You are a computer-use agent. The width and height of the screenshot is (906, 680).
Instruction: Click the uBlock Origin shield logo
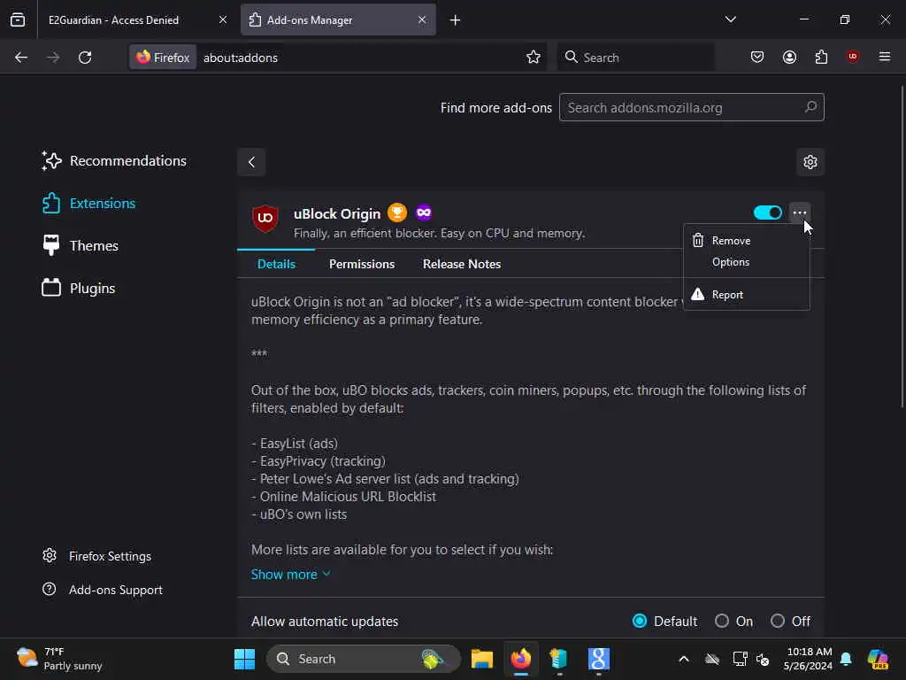coord(265,218)
